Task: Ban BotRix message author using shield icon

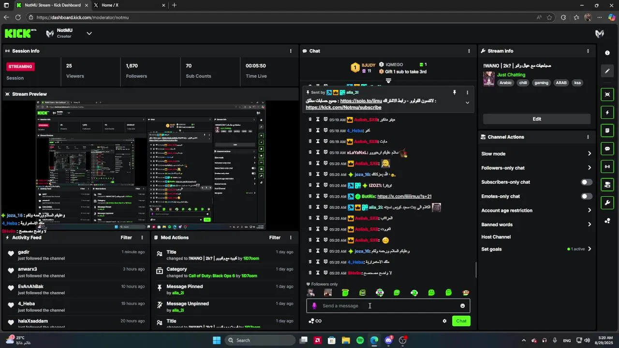Action: coord(325,196)
